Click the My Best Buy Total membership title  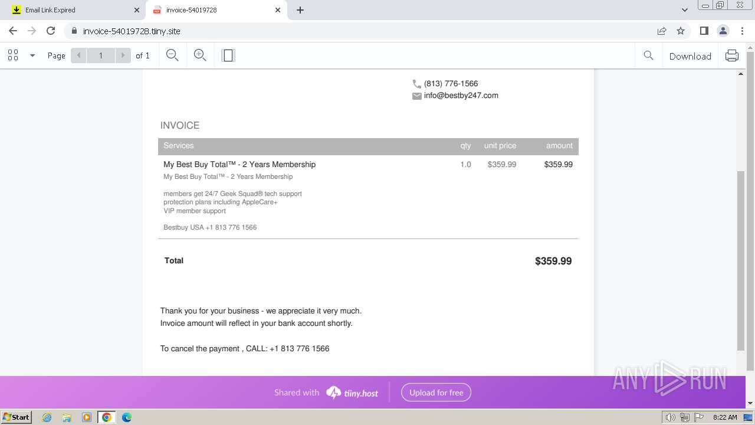(x=239, y=164)
